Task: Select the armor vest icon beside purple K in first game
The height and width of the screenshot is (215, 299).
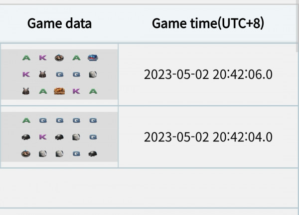Action: point(42,74)
